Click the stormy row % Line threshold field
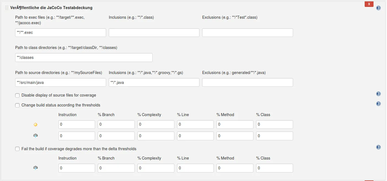The image size is (387, 181). click(195, 136)
